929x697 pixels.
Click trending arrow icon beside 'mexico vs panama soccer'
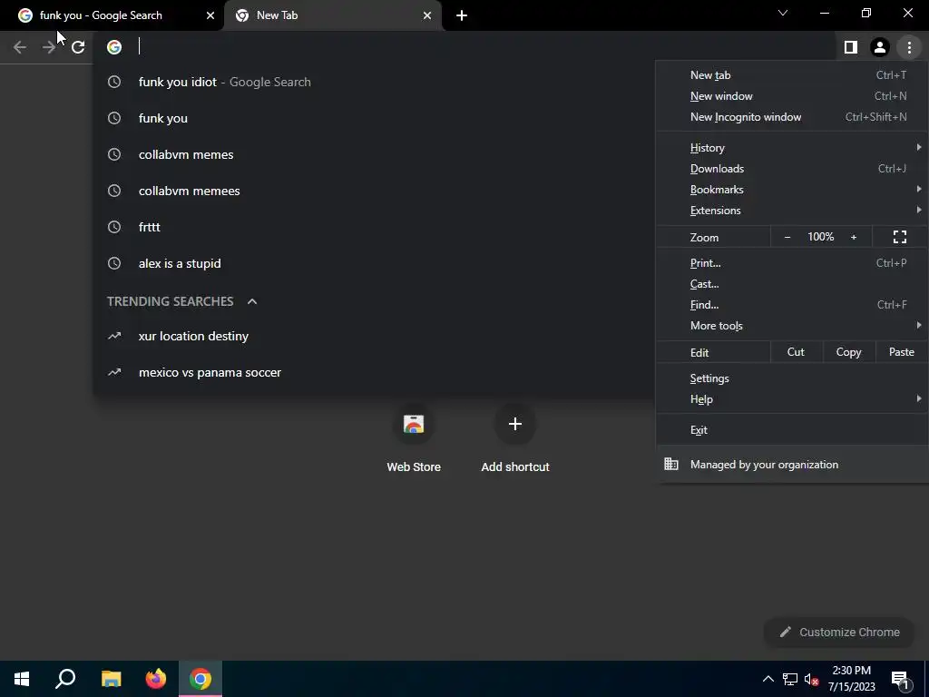pos(114,372)
